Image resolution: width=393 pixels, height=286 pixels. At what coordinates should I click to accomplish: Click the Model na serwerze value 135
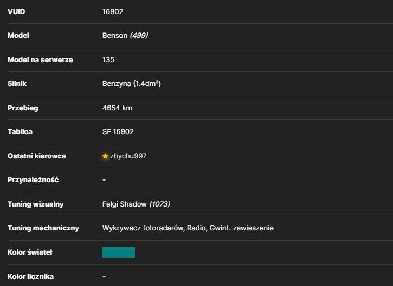[108, 59]
